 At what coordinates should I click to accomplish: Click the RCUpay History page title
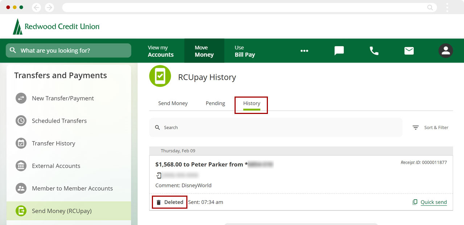tap(207, 77)
